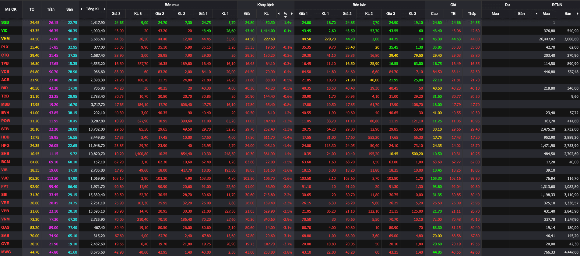Open the HPG ticker symbol
This screenshot has height=256, width=580.
pos(5,145)
